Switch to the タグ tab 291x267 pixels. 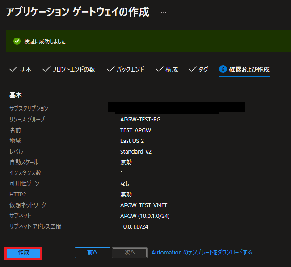pyautogui.click(x=199, y=70)
